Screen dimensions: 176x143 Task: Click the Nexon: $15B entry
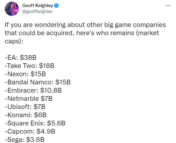(25, 74)
